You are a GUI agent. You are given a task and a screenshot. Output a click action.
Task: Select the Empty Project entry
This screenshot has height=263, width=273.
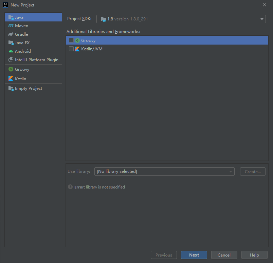33,88
